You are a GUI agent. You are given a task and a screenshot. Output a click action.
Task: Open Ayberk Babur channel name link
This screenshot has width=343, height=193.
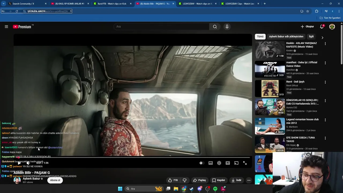[x=31, y=179]
